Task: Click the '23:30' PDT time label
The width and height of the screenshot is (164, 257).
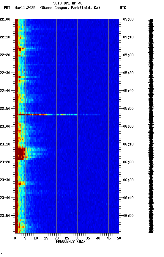Action: click(x=5, y=180)
